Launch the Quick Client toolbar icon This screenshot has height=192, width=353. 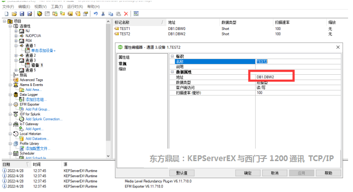tap(136, 14)
